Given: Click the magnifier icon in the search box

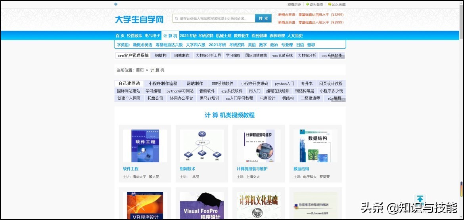Looking at the screenshot, I should click(x=176, y=18).
